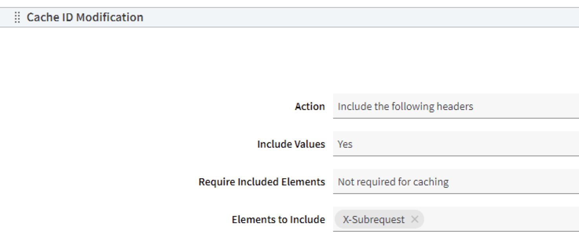Click the Include Values label
Viewport: 579px width, 238px height.
point(291,144)
